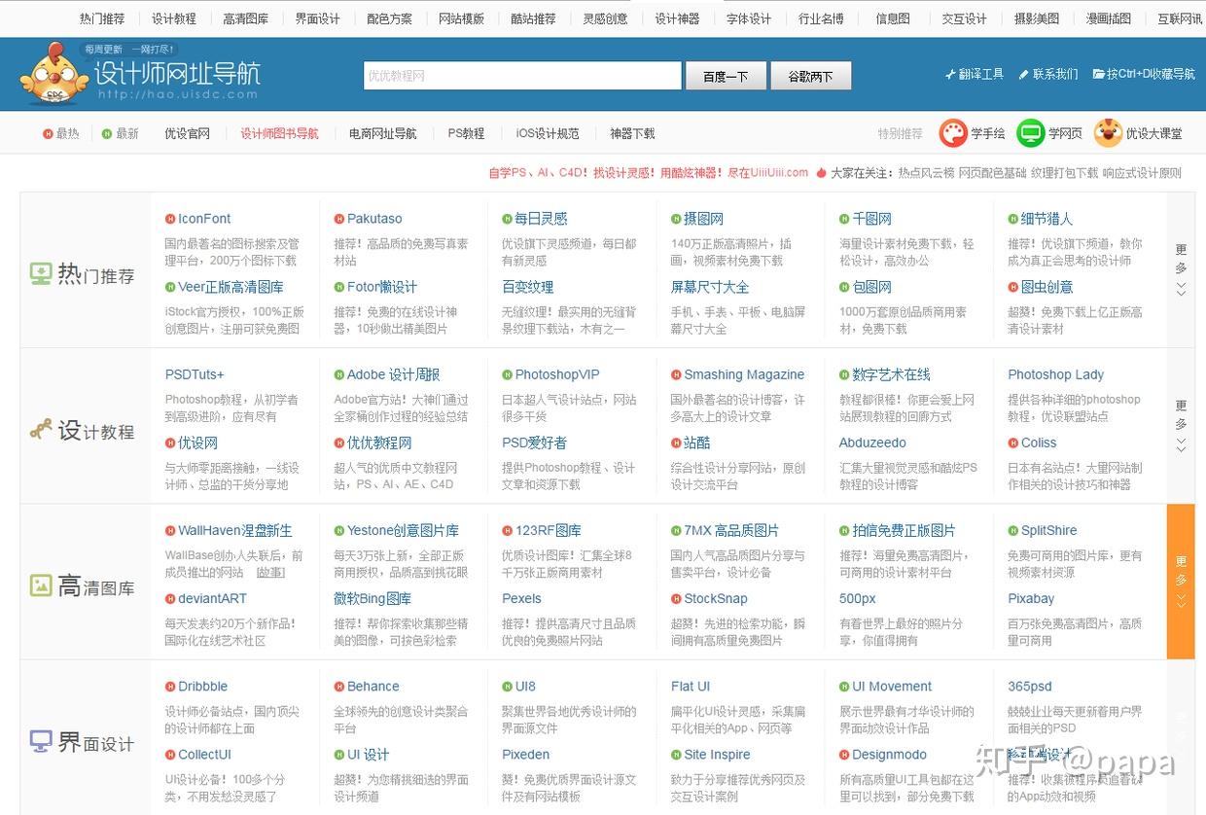Focus the 优优教程网 search field

click(x=522, y=76)
